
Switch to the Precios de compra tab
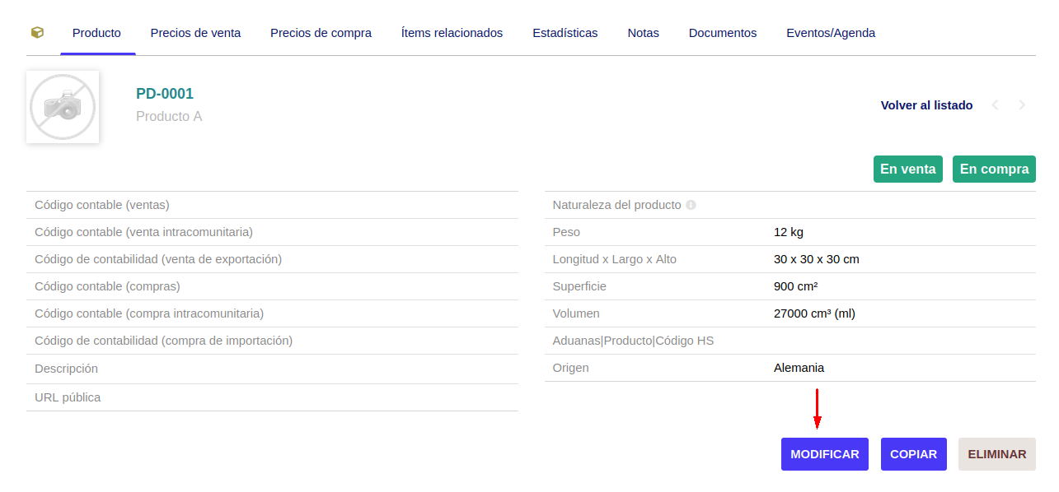[321, 32]
